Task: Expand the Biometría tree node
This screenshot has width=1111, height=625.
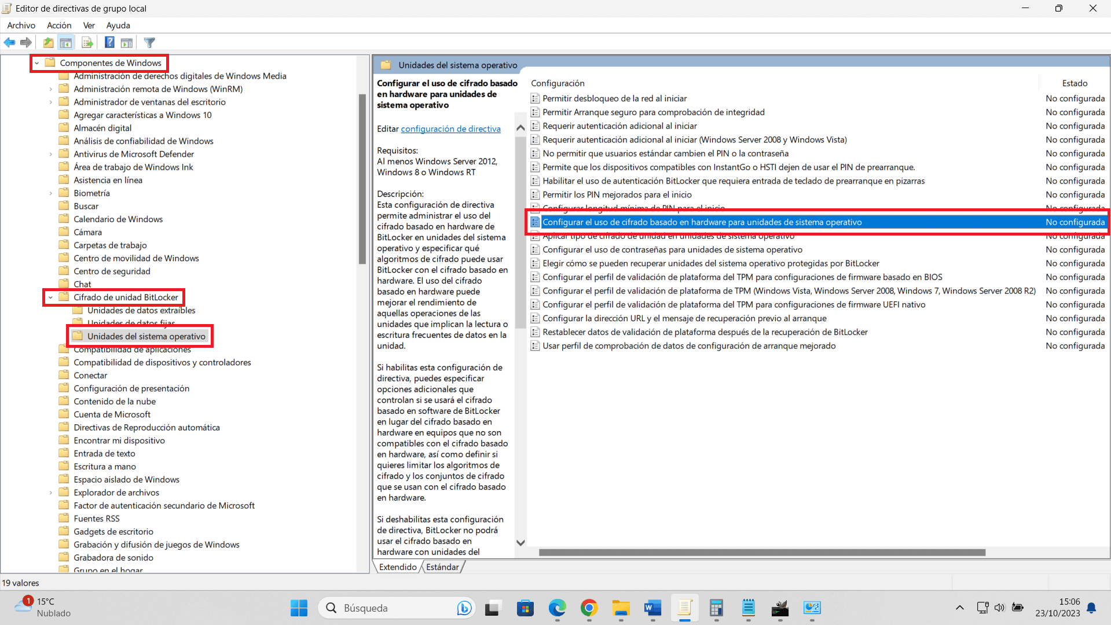Action: coord(50,193)
